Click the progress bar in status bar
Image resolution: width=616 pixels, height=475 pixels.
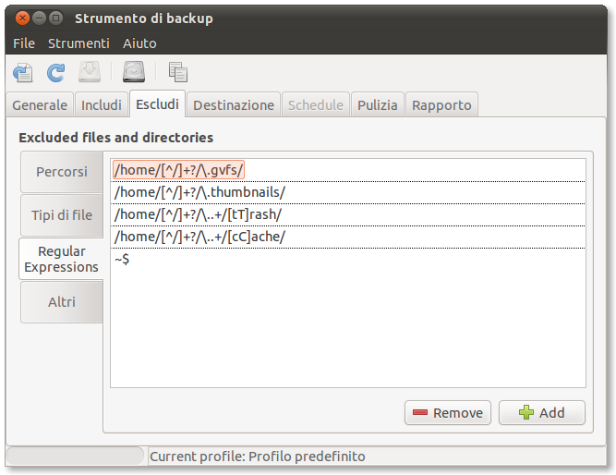click(x=77, y=457)
